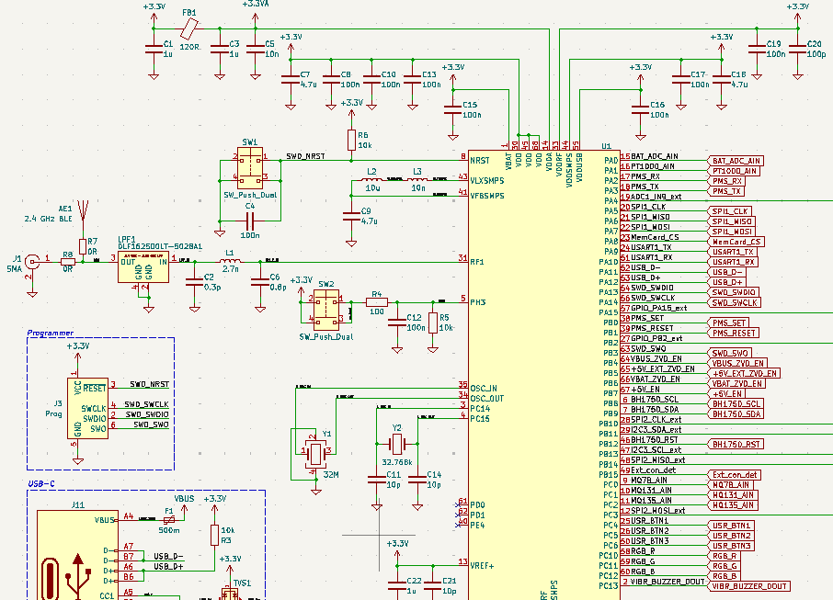Click the J3 Prog programmer connector
833x600 pixels.
tap(89, 409)
